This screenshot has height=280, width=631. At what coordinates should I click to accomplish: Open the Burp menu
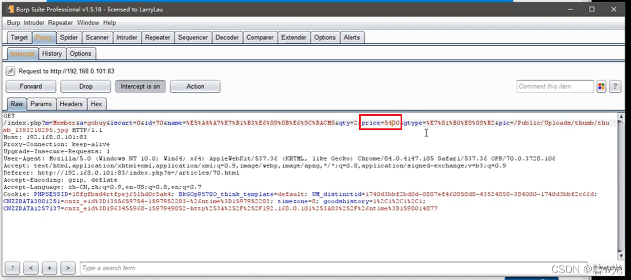click(13, 23)
